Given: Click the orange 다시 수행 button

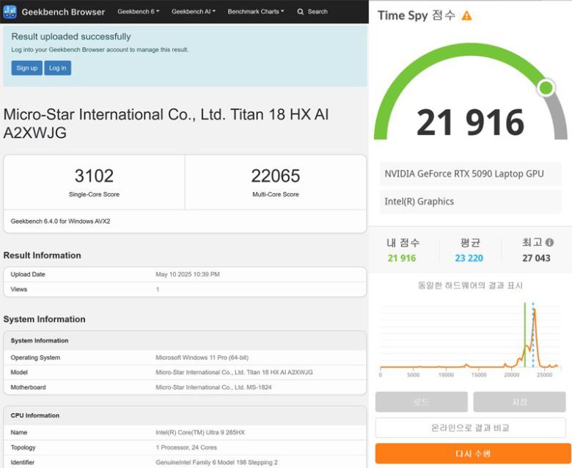Looking at the screenshot, I should tap(470, 453).
